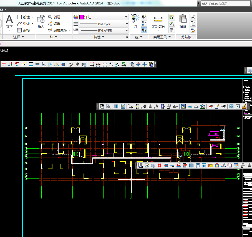Insert a 表格 table
The image size is (252, 237).
point(24,30)
